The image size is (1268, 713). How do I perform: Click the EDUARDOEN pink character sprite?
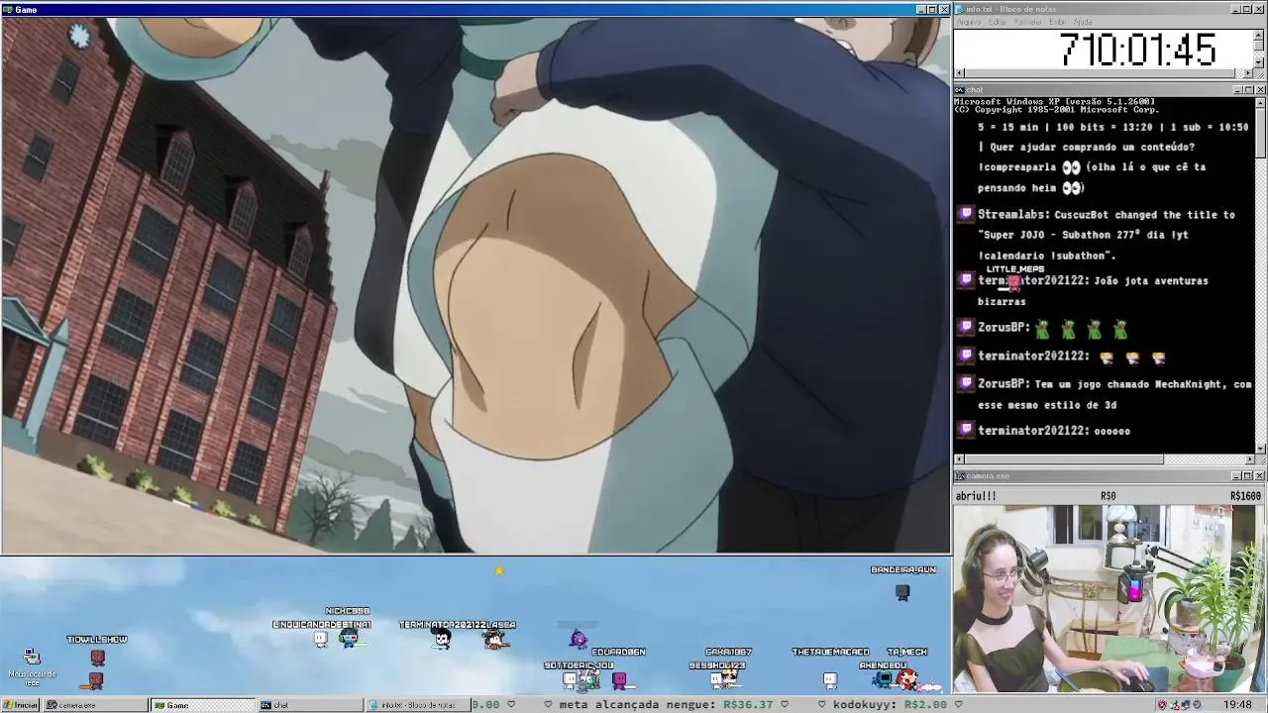tap(619, 680)
